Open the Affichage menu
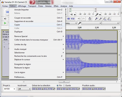 point(22,6)
